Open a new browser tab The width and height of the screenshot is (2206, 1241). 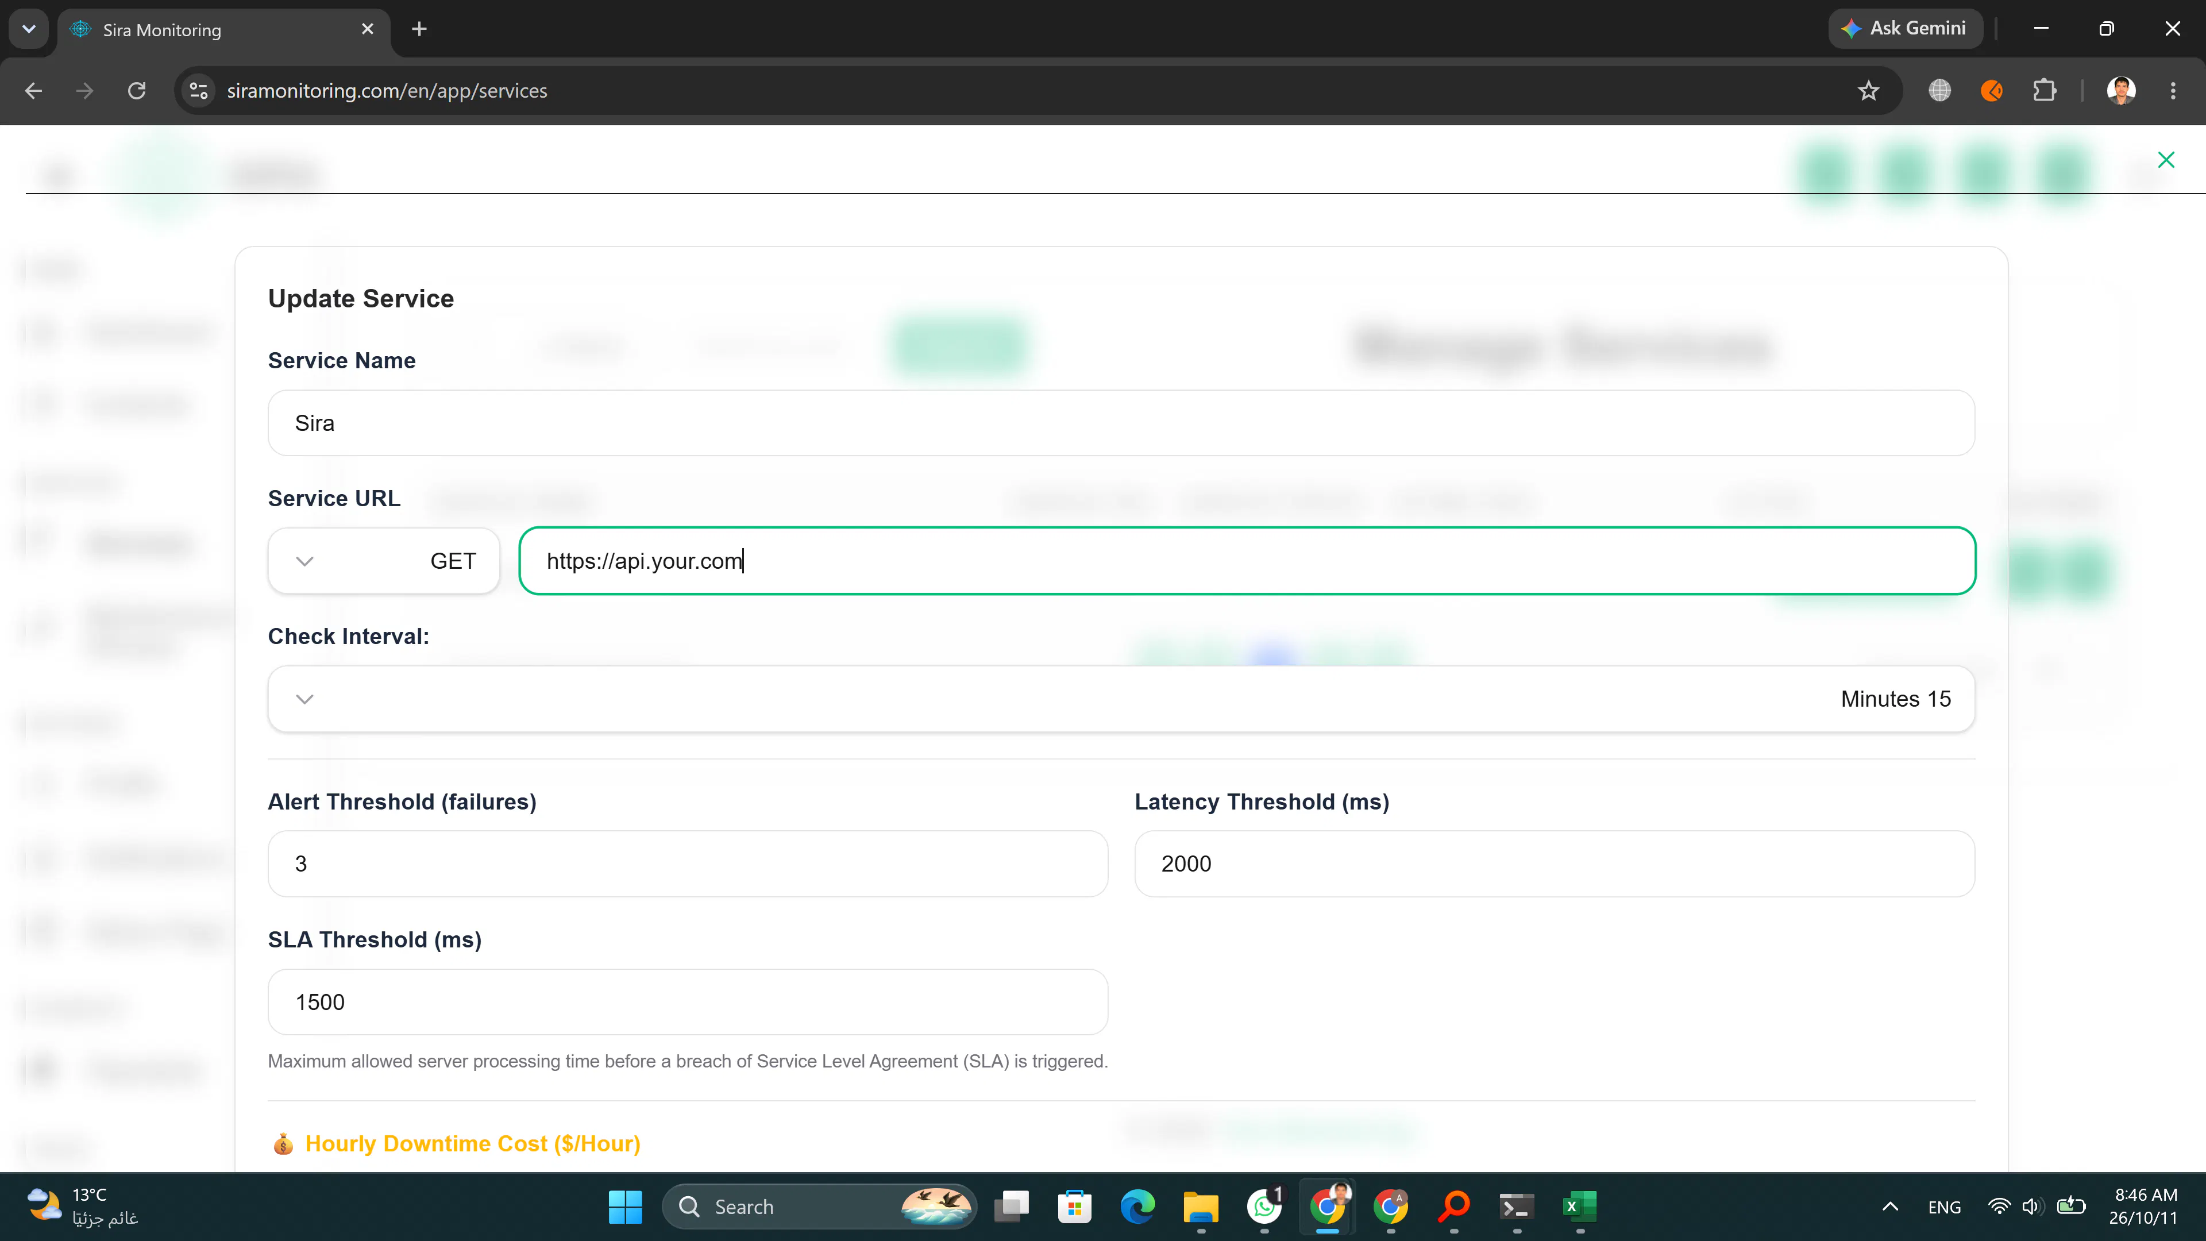pyautogui.click(x=419, y=29)
